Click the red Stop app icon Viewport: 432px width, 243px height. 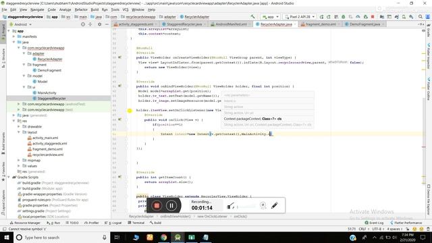[x=373, y=17]
